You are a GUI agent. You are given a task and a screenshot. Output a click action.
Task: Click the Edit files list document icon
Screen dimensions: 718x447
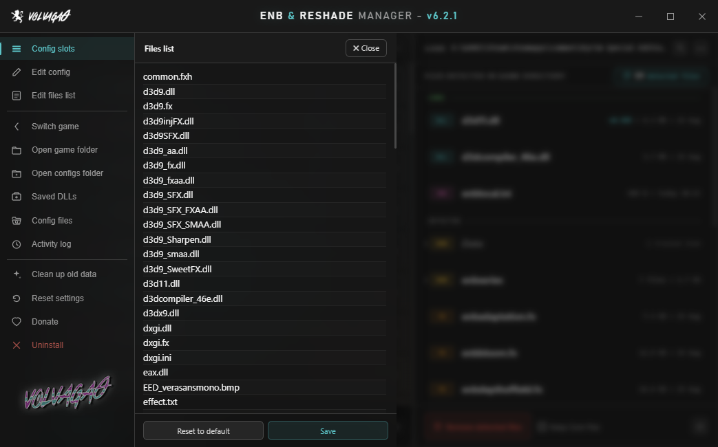[x=17, y=95]
